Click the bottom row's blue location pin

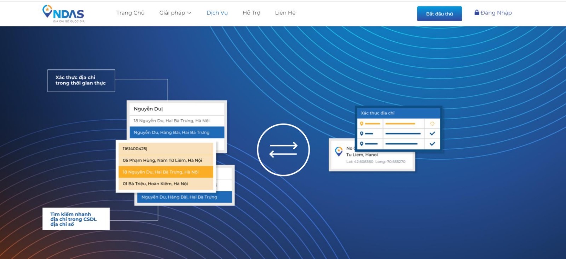click(362, 144)
